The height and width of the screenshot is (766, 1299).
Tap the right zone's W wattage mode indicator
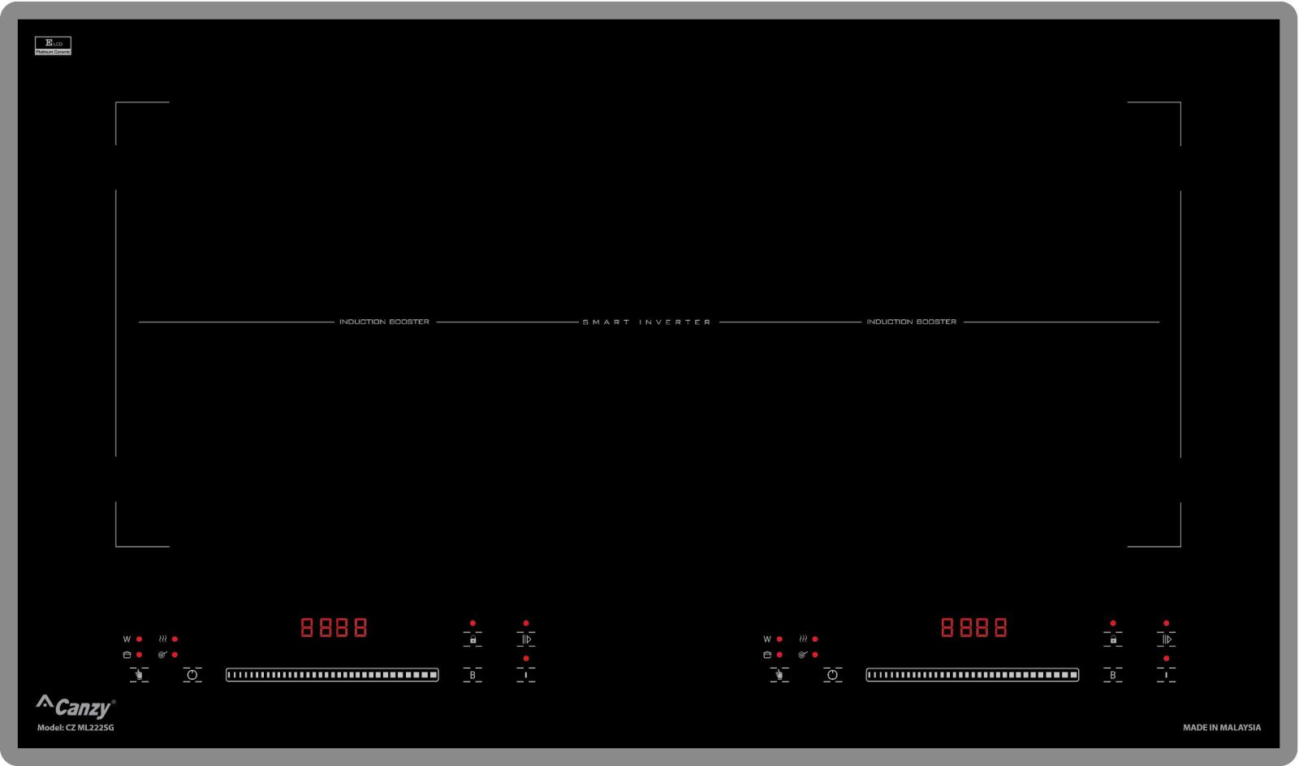click(x=767, y=639)
